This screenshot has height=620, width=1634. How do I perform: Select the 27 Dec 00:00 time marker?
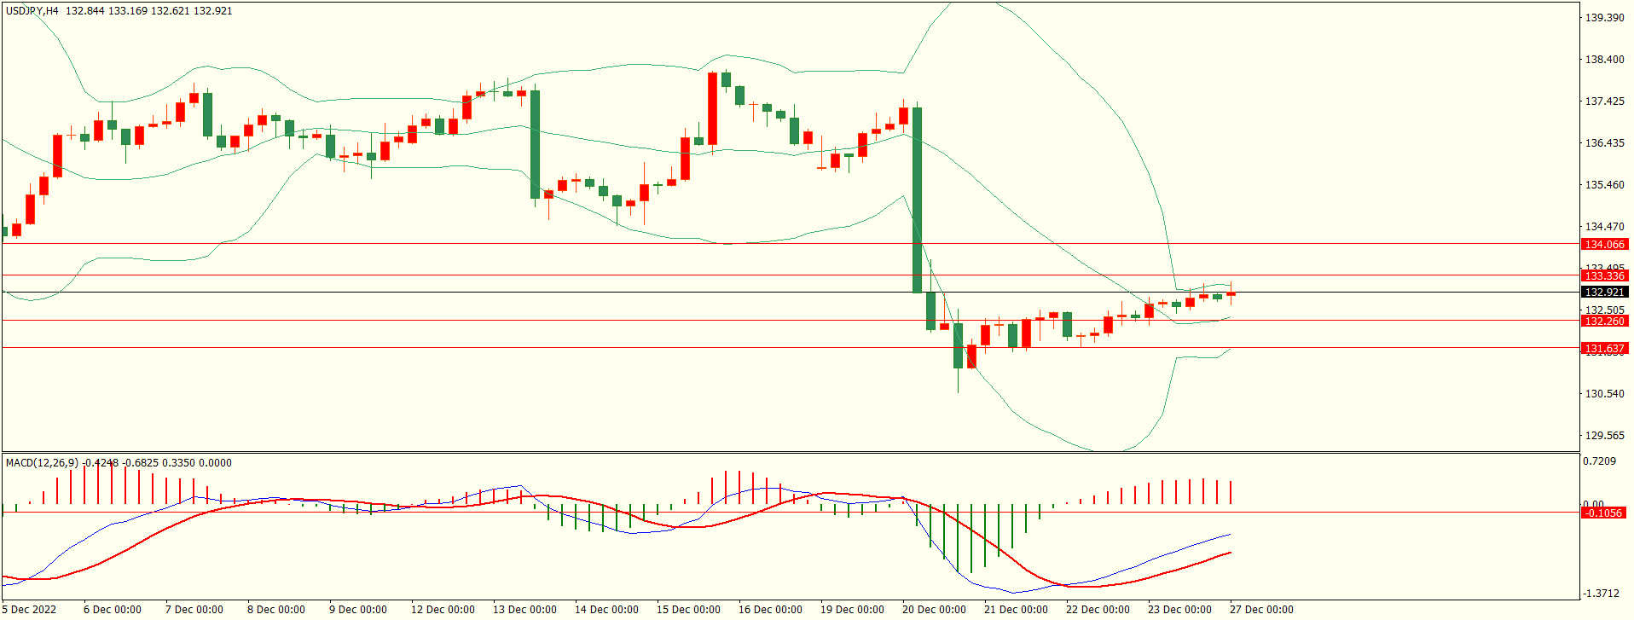pos(1261,610)
